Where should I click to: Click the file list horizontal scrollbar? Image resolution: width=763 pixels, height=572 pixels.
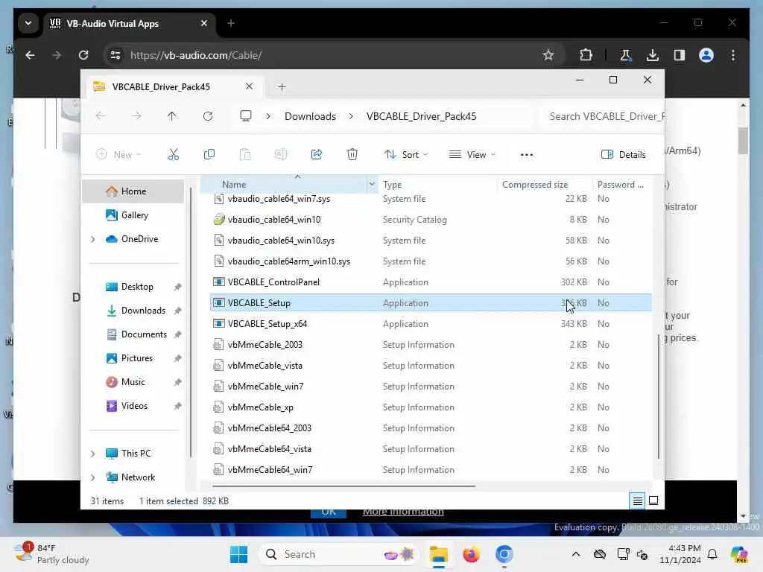343,486
